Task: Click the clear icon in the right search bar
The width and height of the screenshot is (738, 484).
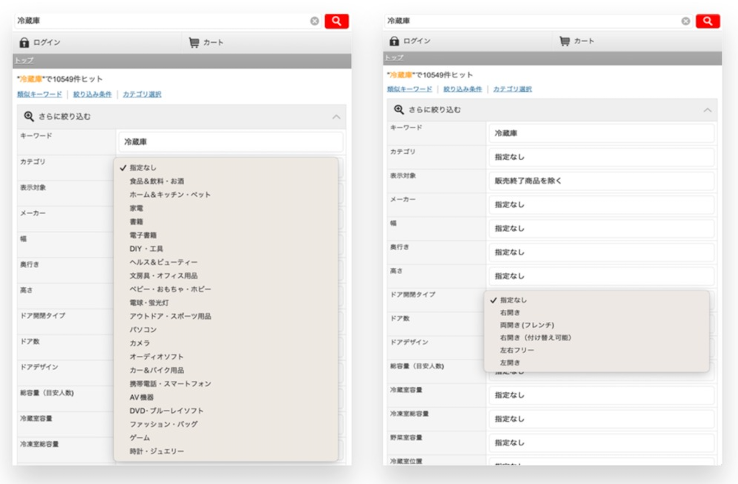Action: click(686, 20)
